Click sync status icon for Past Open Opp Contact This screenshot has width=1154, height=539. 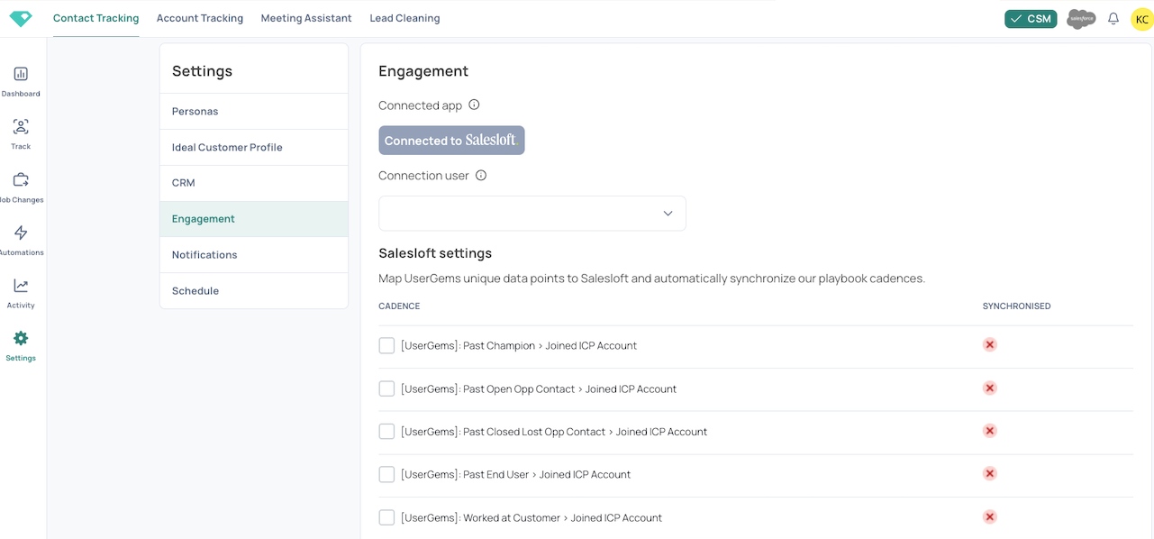tap(989, 388)
